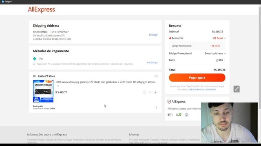Screen dimensions: 261x146
Task: Open the Gammix S70 Blade product thumbnail
Action: (x=43, y=91)
